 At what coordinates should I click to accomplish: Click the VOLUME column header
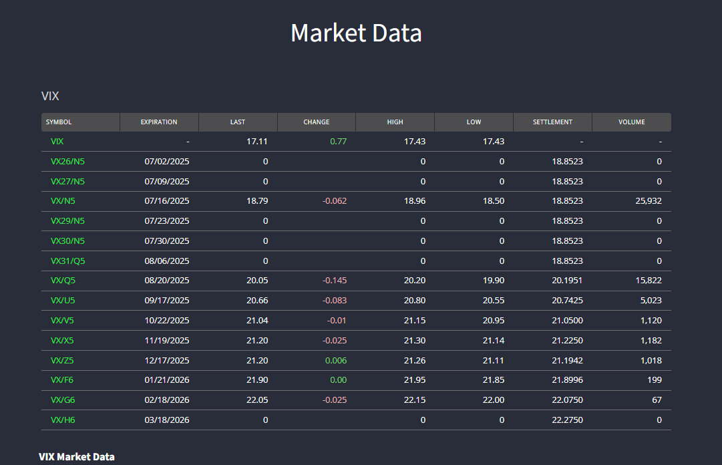632,122
